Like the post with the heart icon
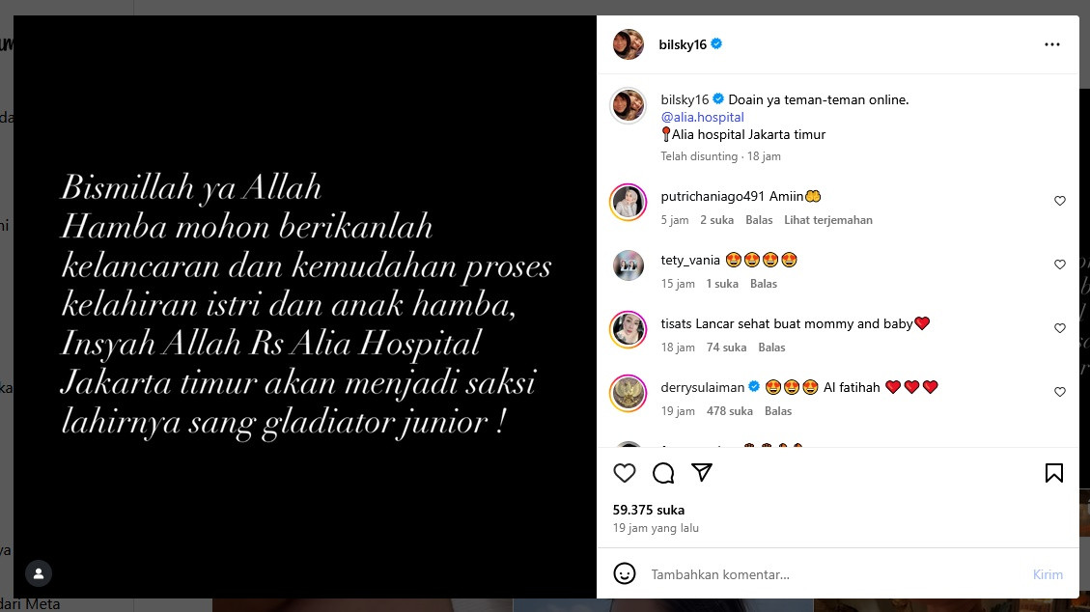Image resolution: width=1090 pixels, height=612 pixels. 625,473
